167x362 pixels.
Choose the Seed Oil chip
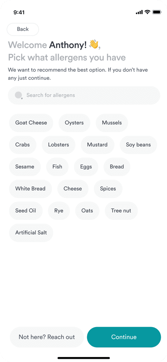click(x=26, y=211)
